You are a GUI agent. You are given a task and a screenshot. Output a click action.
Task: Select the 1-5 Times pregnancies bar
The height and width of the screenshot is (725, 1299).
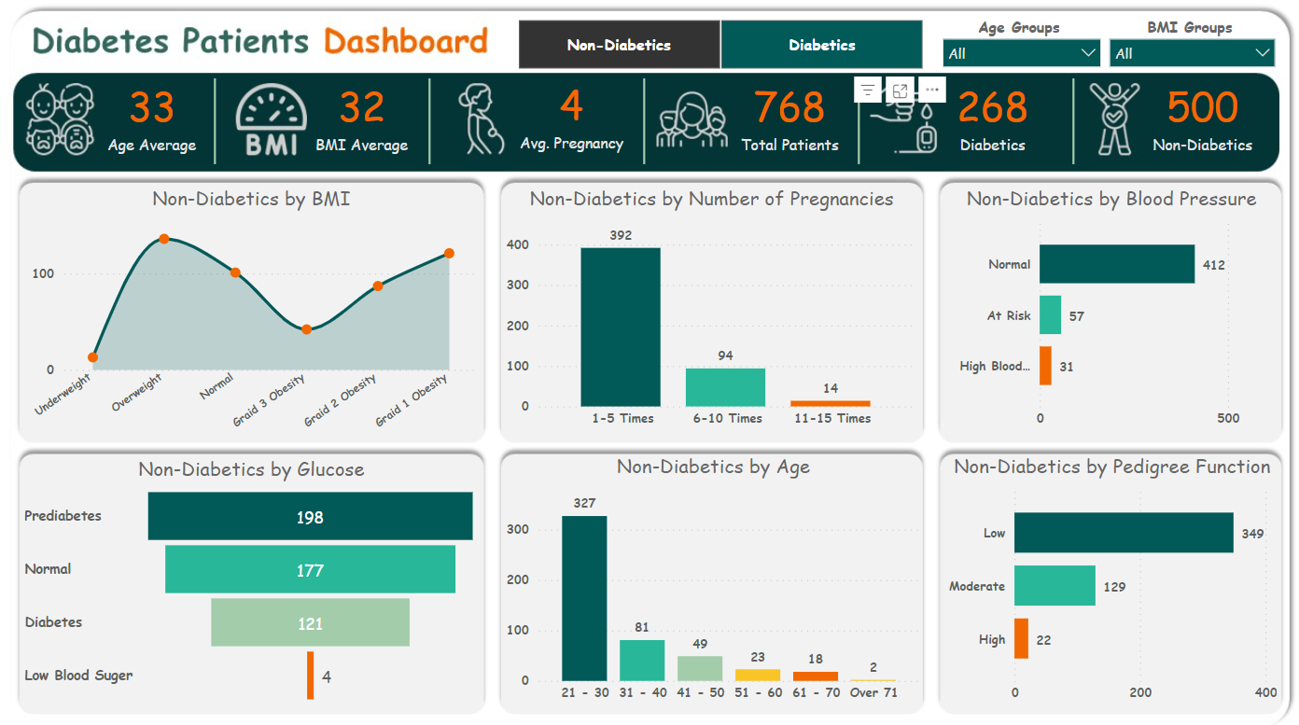tap(620, 327)
